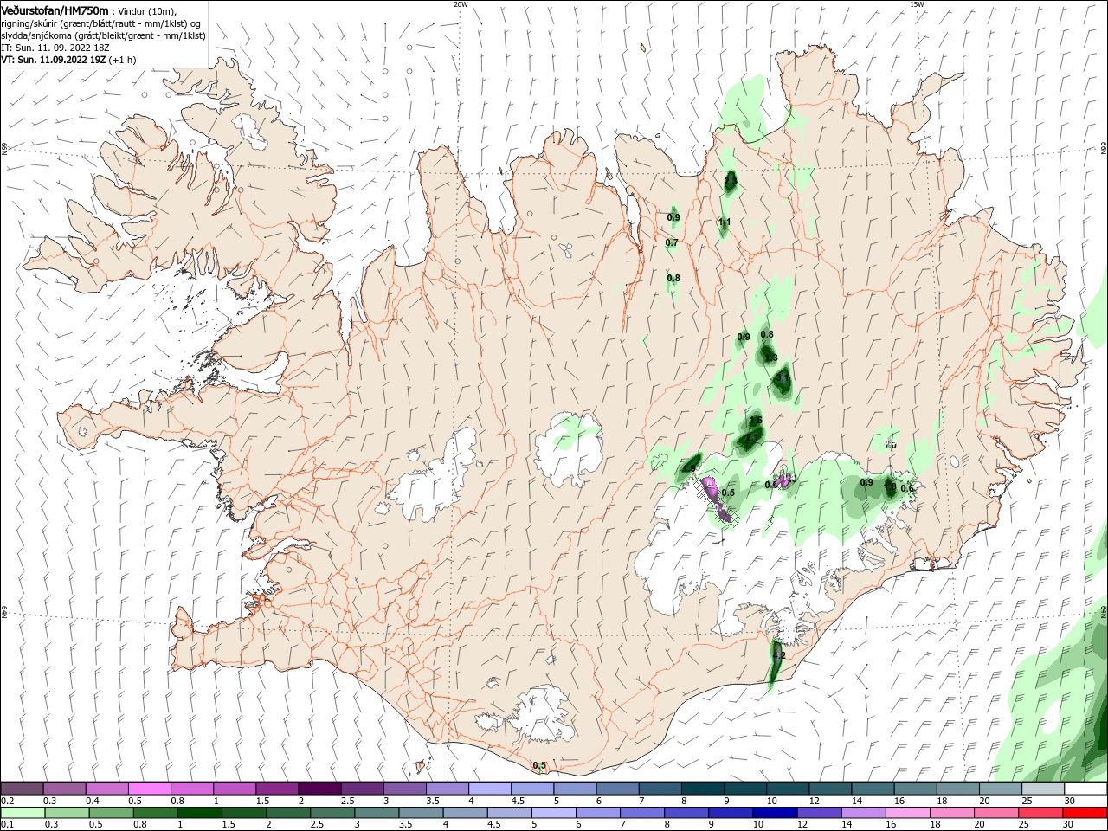The image size is (1108, 831).
Task: Select the slate blue 6 swatch in the upper scale
Action: (618, 789)
